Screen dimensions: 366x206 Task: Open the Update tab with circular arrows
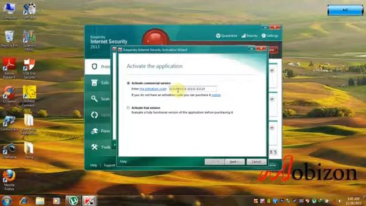click(x=98, y=115)
